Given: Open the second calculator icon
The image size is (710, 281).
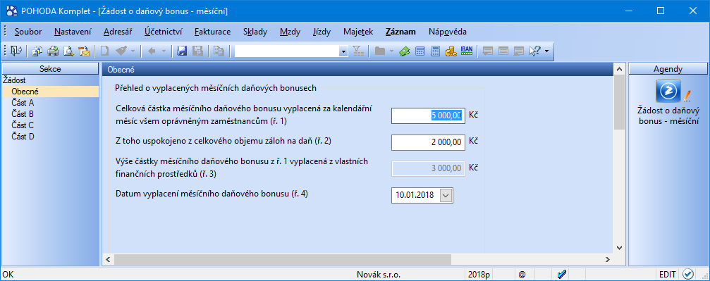Looking at the screenshot, I should click(x=435, y=51).
